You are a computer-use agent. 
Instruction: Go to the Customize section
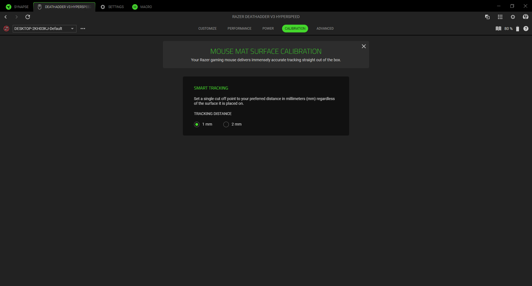click(x=208, y=29)
